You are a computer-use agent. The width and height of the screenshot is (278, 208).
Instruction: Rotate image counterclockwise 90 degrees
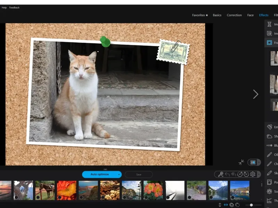pyautogui.click(x=240, y=174)
